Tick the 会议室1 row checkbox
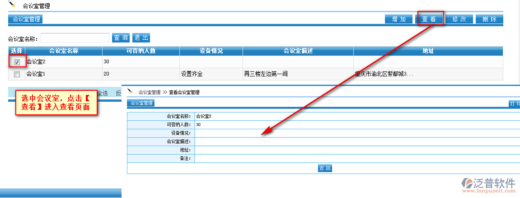 [17, 74]
